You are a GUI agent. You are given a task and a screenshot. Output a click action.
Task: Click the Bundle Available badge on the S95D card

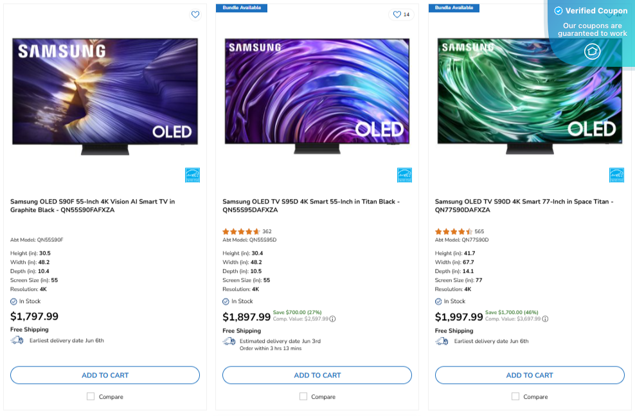241,8
